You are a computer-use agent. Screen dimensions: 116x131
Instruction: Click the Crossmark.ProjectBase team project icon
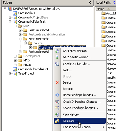(15, 17)
